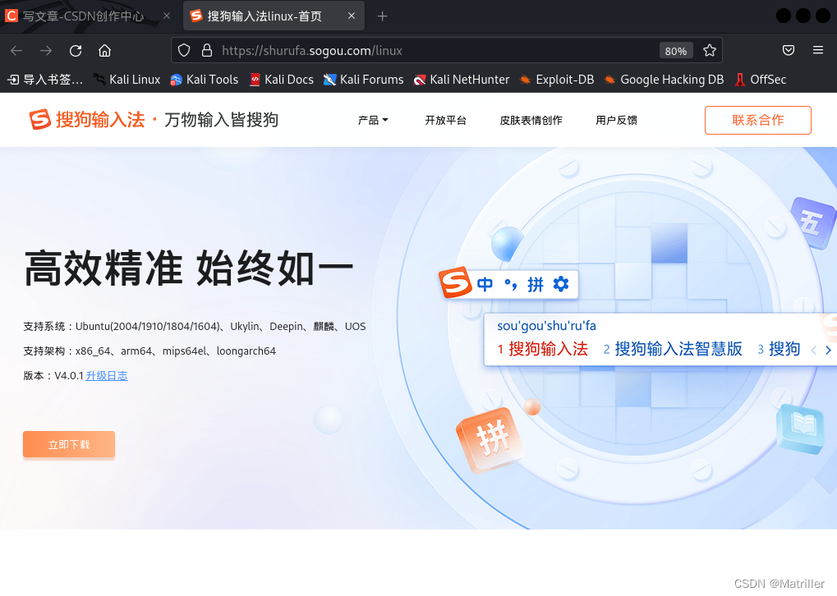Select candidate 3 搜狗

(779, 349)
